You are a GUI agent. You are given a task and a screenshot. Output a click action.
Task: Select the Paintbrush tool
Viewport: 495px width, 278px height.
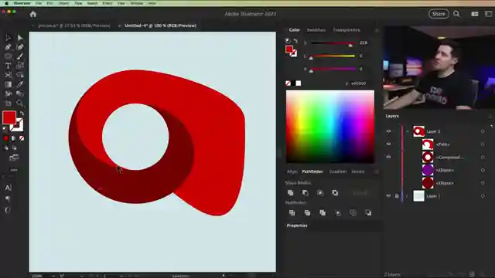point(20,56)
